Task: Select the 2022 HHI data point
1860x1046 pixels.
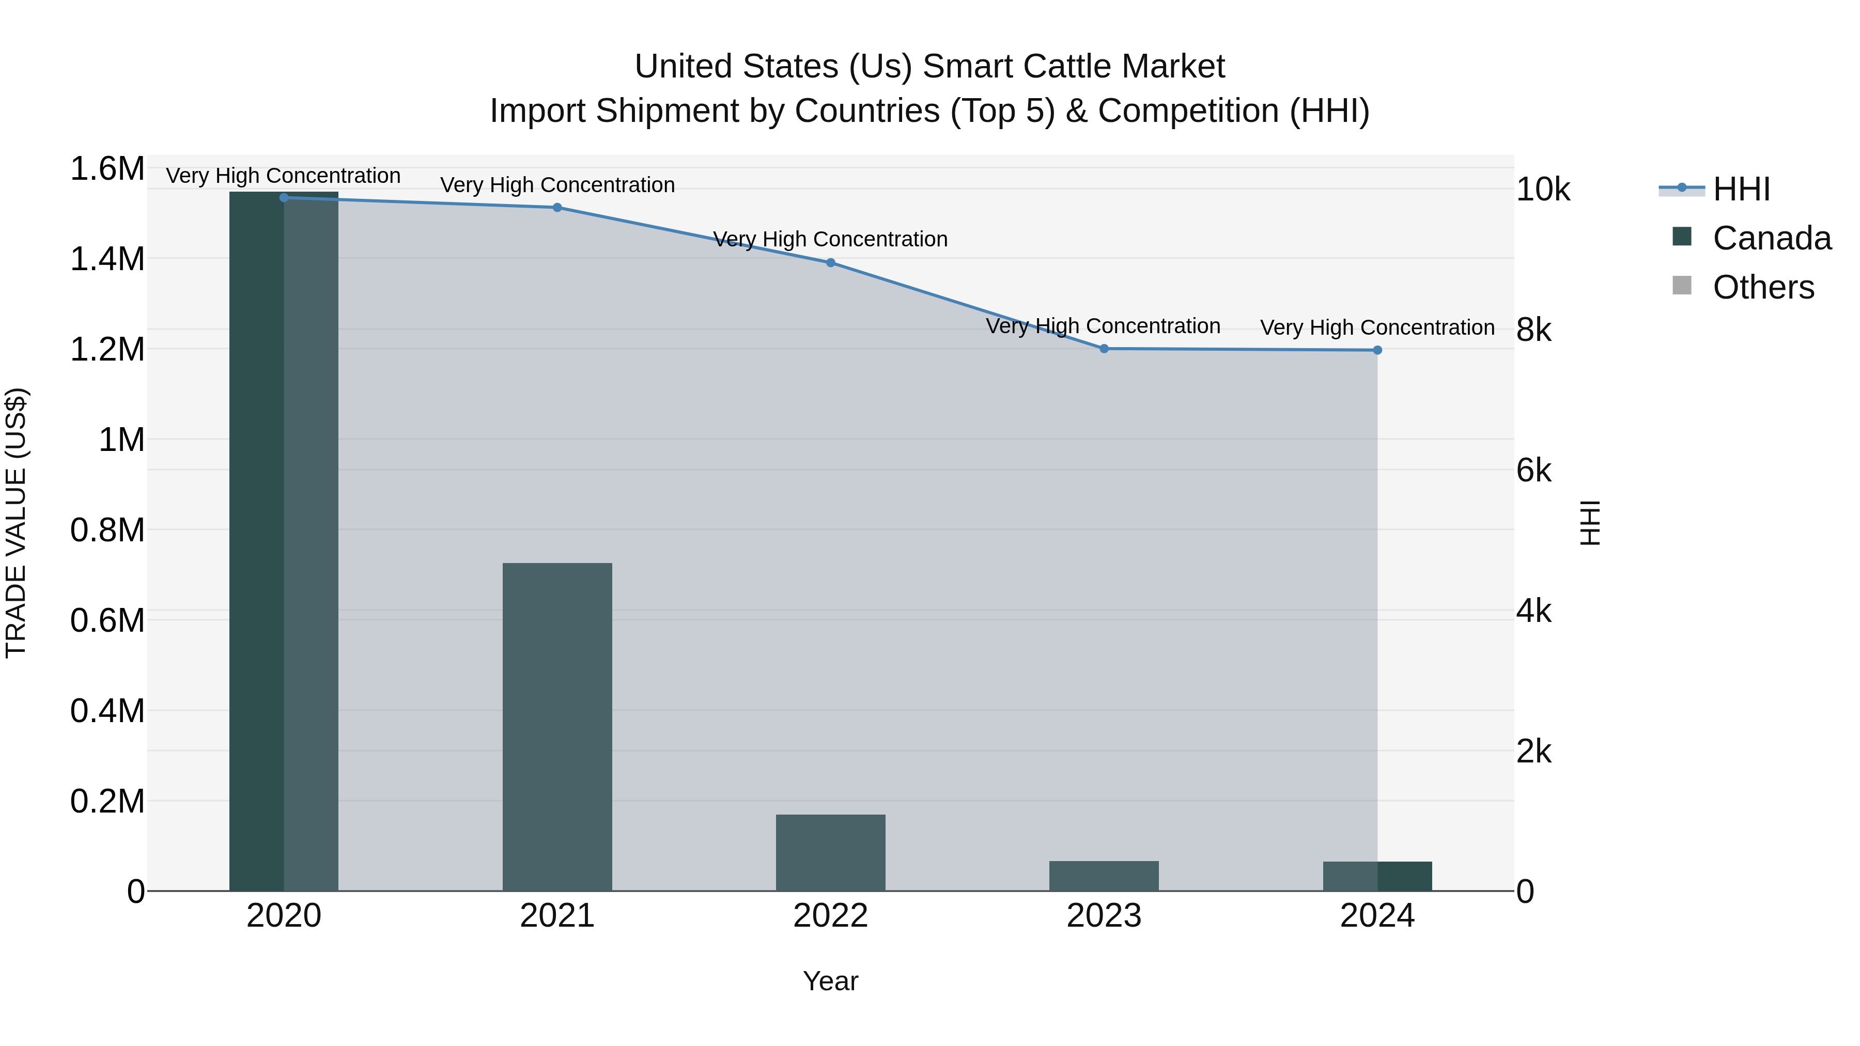Action: pos(830,263)
